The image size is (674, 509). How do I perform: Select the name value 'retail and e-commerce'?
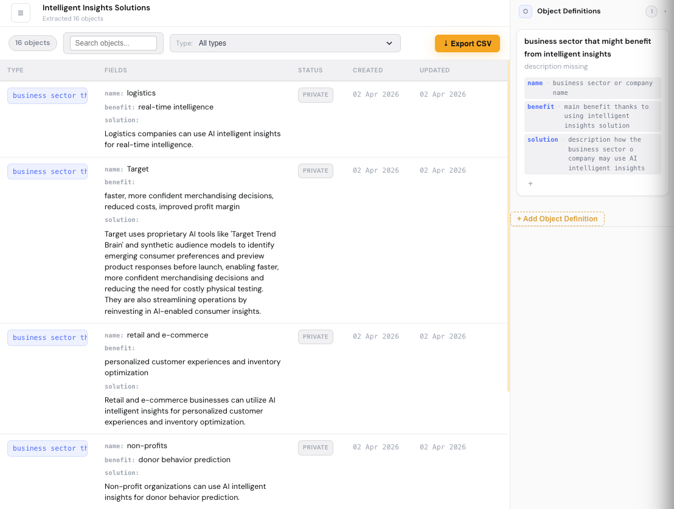point(167,335)
